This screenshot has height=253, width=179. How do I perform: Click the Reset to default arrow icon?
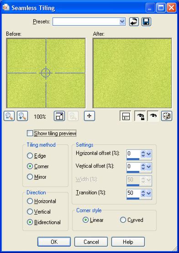click(134, 22)
